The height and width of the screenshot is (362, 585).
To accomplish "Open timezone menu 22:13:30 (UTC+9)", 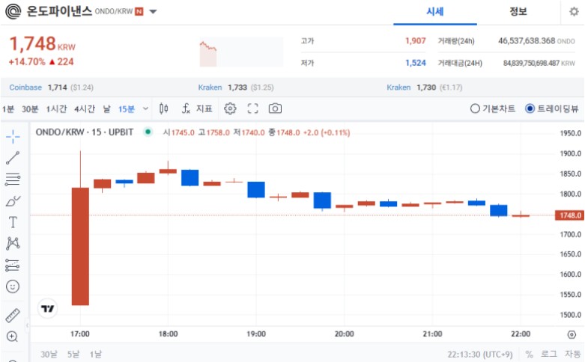I will coord(480,355).
